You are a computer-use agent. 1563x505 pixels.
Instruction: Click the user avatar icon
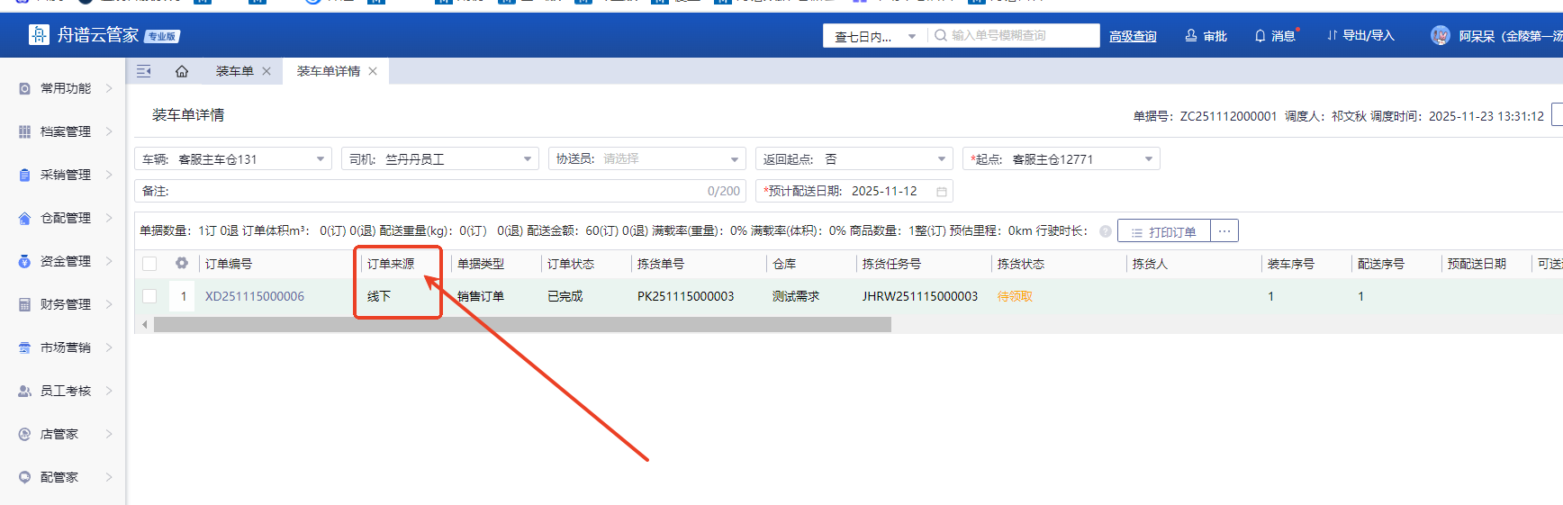(1441, 36)
